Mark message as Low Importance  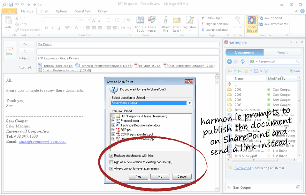pos(214,30)
